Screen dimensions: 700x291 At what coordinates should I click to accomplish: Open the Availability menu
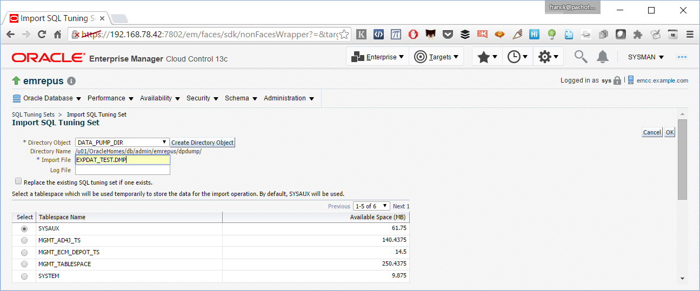pyautogui.click(x=160, y=98)
